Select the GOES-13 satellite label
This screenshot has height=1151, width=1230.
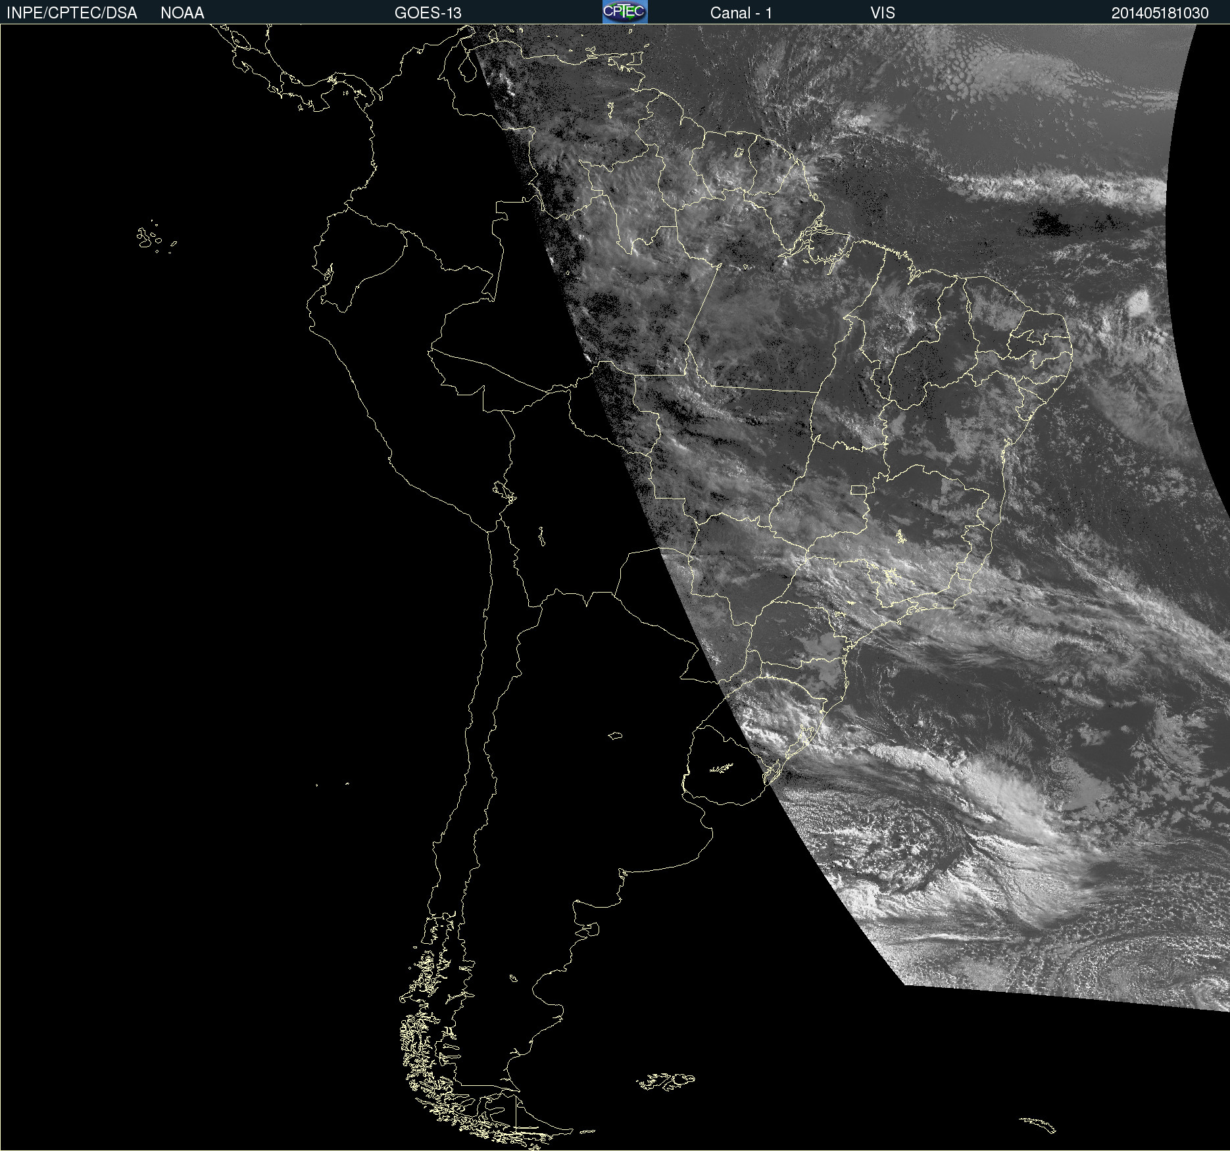[x=428, y=13]
